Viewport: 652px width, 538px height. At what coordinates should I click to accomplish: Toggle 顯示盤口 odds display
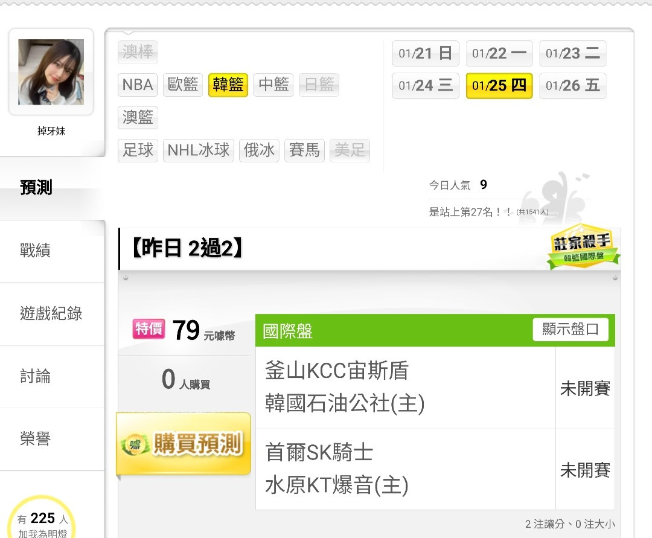570,329
